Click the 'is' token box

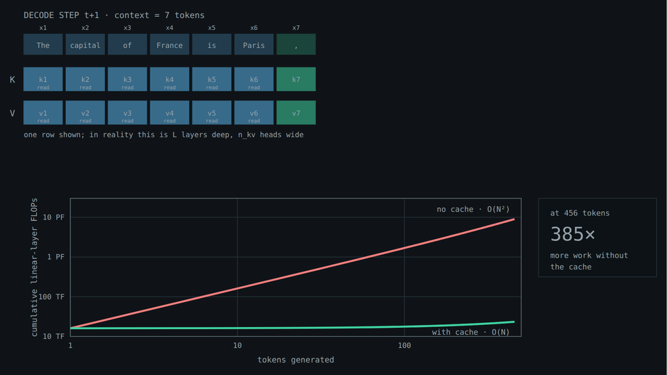click(x=211, y=44)
